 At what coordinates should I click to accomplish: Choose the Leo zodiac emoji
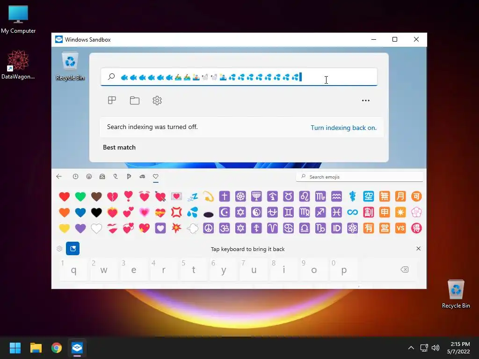point(305,197)
